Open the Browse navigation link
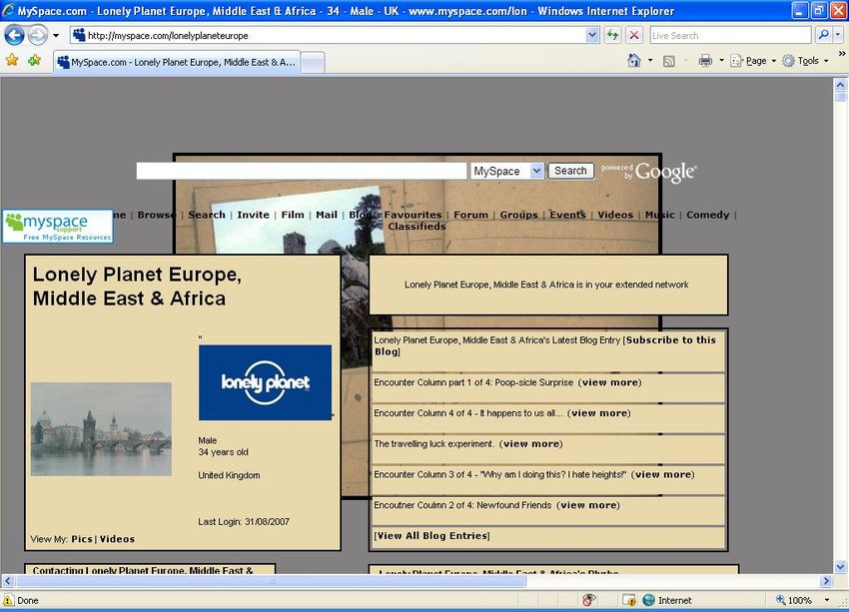 [156, 215]
